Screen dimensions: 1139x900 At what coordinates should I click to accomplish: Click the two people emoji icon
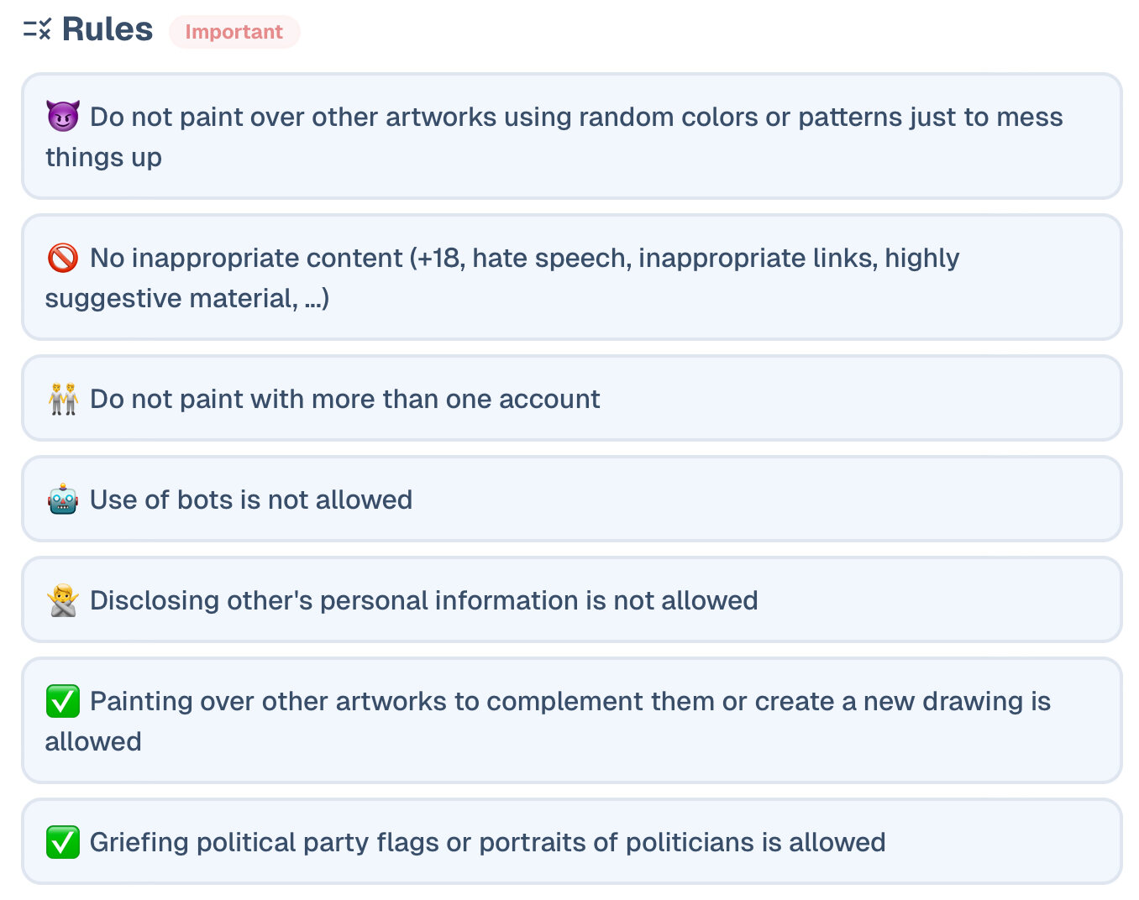point(63,399)
